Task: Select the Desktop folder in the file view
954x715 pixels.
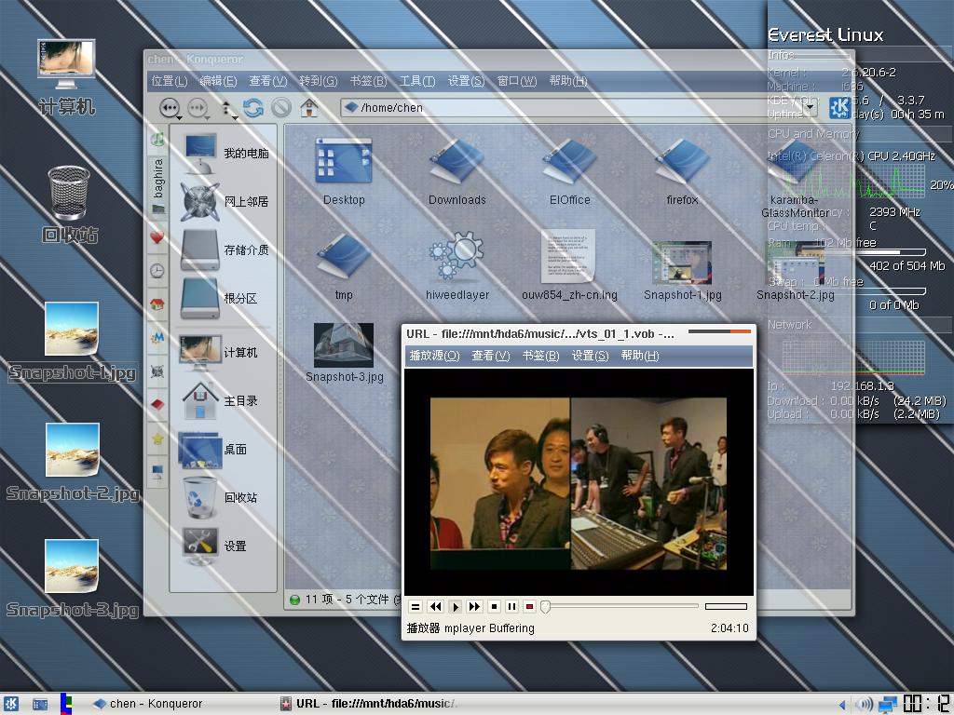Action: tap(344, 172)
